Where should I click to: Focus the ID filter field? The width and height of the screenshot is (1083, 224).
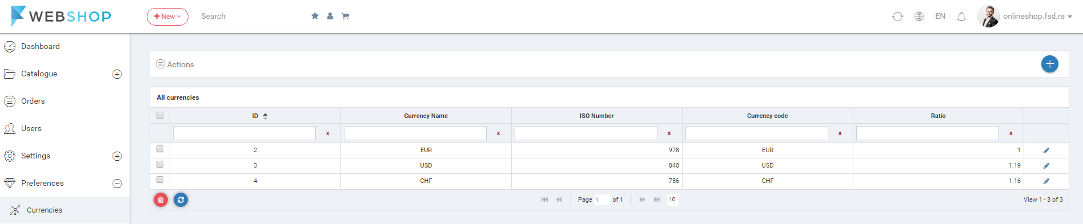(x=244, y=133)
